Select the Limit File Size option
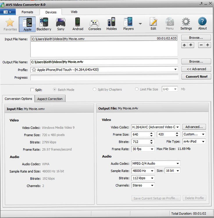The height and width of the screenshot is (218, 214). click(137, 89)
